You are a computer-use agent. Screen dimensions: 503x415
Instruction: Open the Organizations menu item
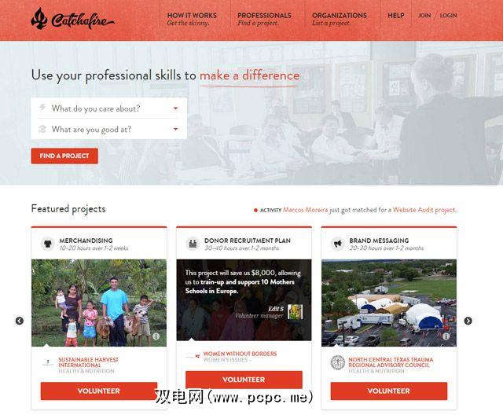click(340, 19)
